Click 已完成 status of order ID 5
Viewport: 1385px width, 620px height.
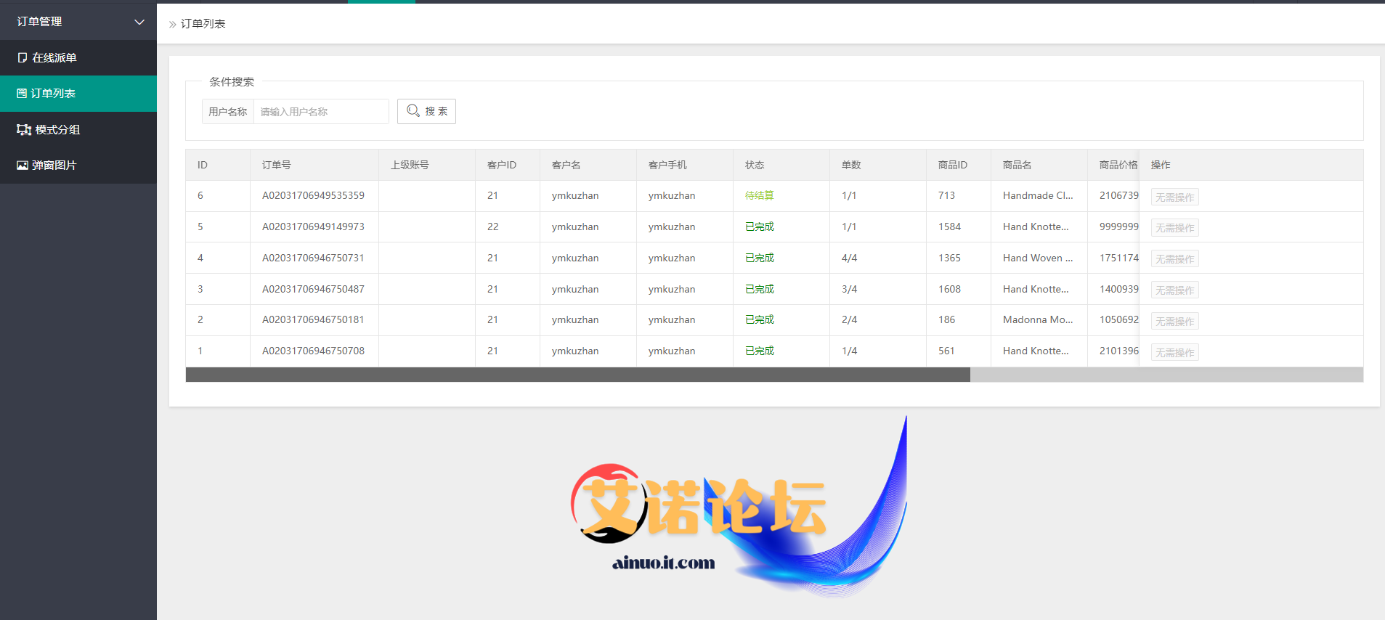pyautogui.click(x=760, y=227)
